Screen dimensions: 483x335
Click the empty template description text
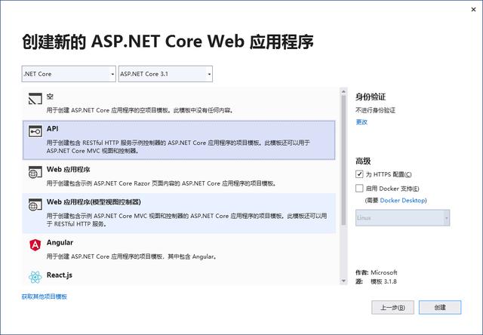click(x=140, y=110)
